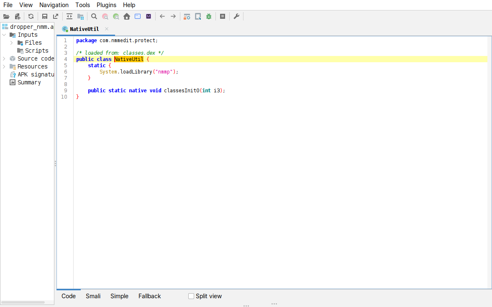Switch to the Code view tab
The width and height of the screenshot is (492, 307).
(x=69, y=296)
